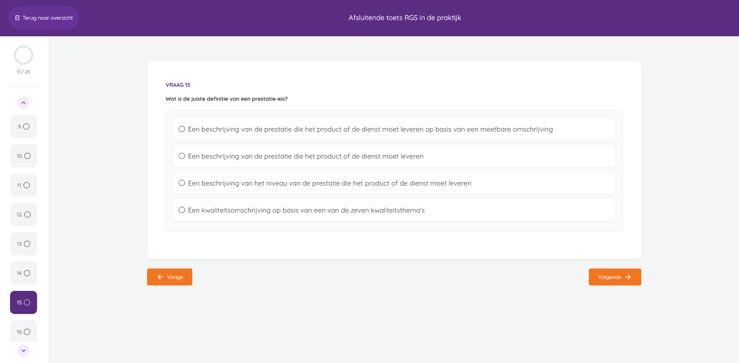The height and width of the screenshot is (363, 739).
Task: Click the status circle for question 14
Action: [x=27, y=273]
